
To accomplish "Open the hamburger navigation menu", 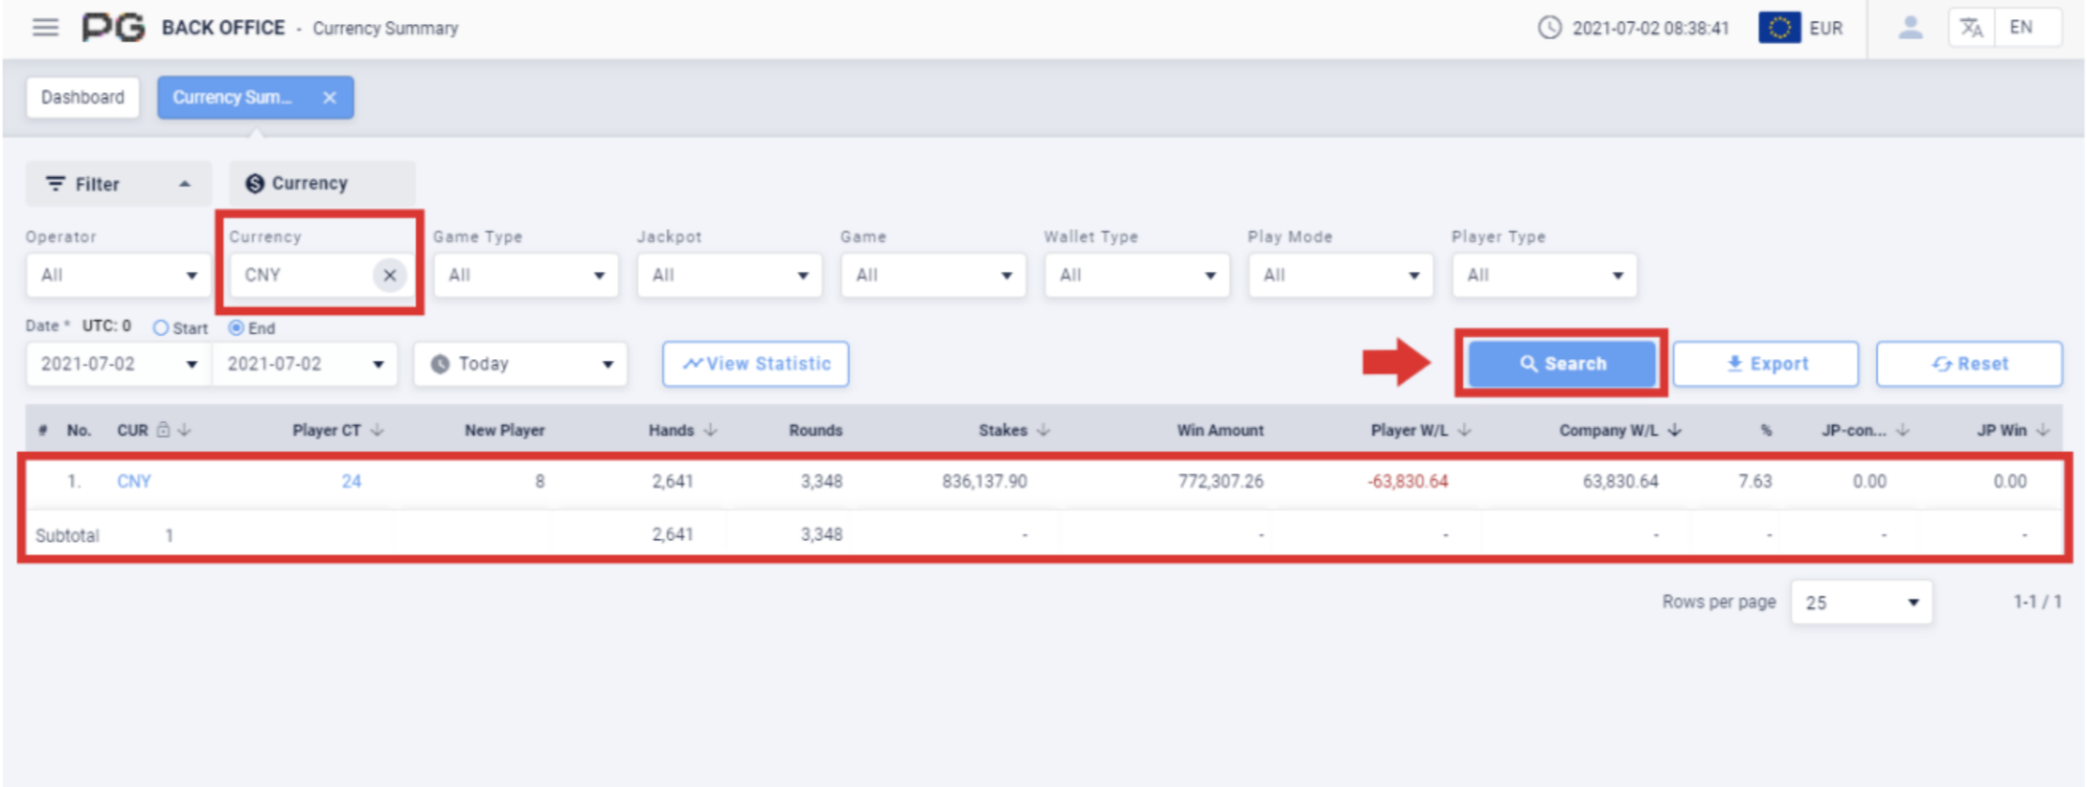I will [x=45, y=28].
